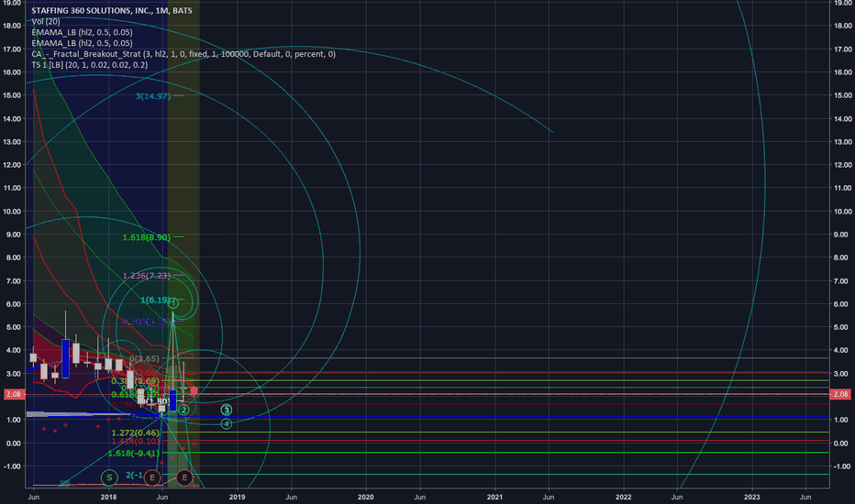Click the 1.618(-0.41) green Fibonacci label
The width and height of the screenshot is (855, 504).
coord(134,454)
